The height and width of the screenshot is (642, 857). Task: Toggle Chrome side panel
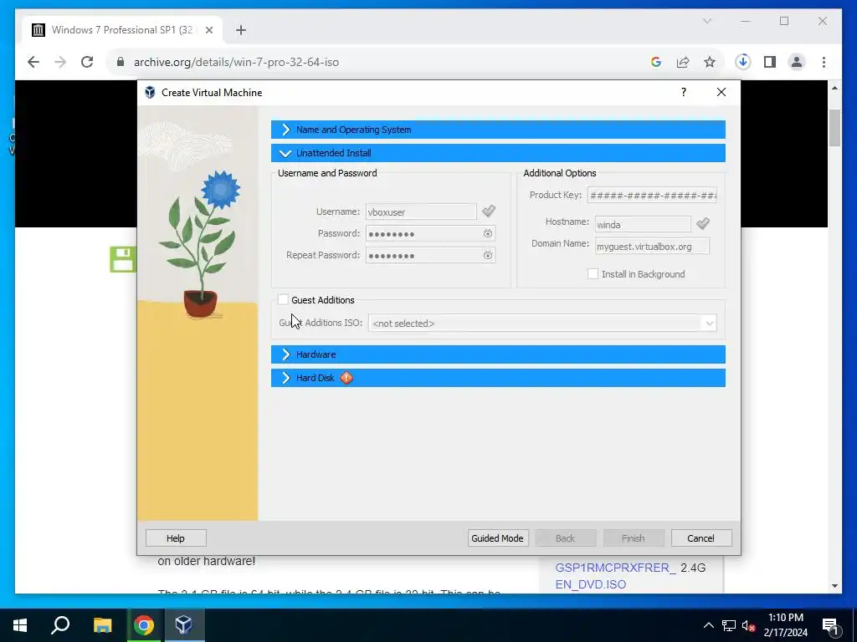pos(770,62)
